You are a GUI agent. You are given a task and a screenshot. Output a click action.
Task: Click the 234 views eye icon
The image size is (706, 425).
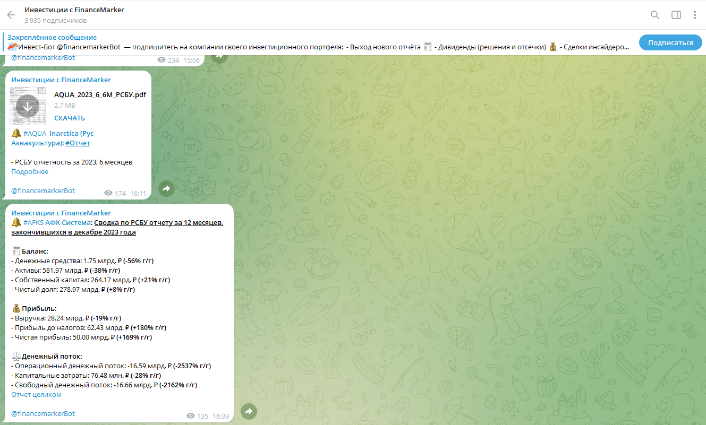(x=161, y=60)
